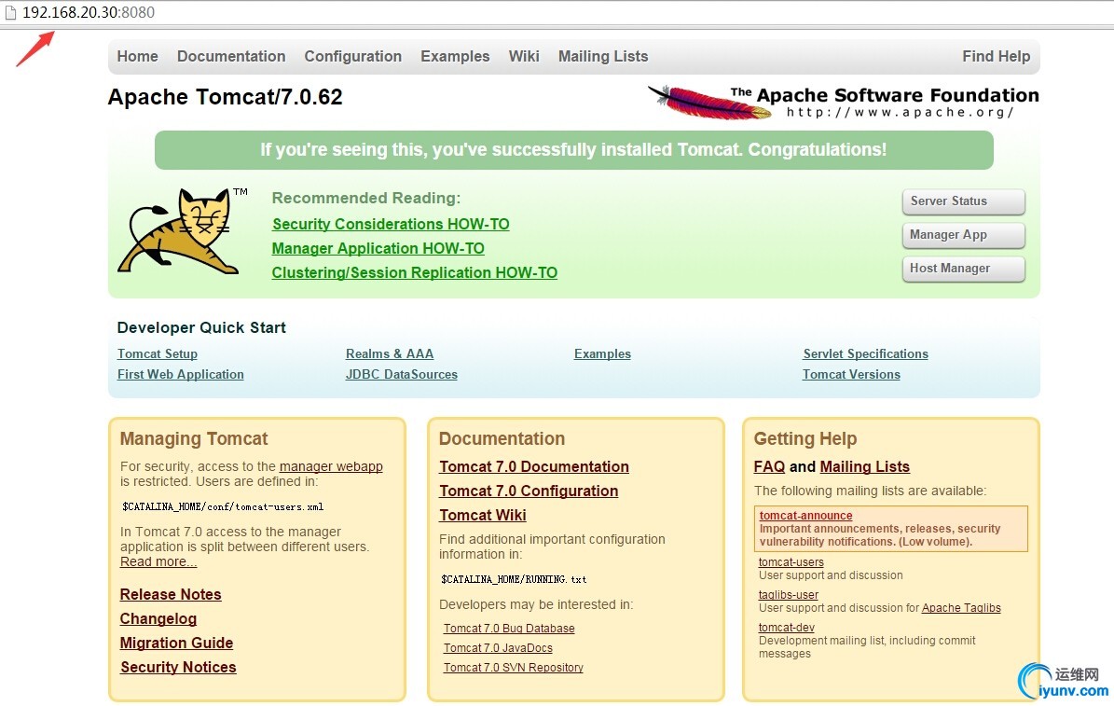1114x706 pixels.
Task: Open Find Help in the nav bar
Action: [x=996, y=56]
